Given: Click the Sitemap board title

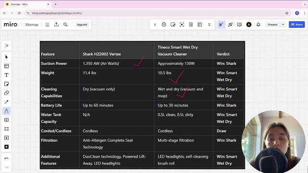Looking at the screenshot, I should pos(32,25).
